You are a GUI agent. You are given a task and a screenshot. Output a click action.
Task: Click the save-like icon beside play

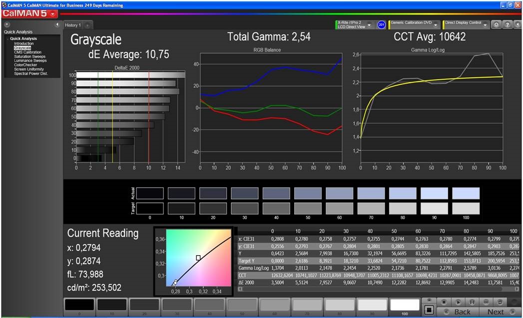point(472,302)
